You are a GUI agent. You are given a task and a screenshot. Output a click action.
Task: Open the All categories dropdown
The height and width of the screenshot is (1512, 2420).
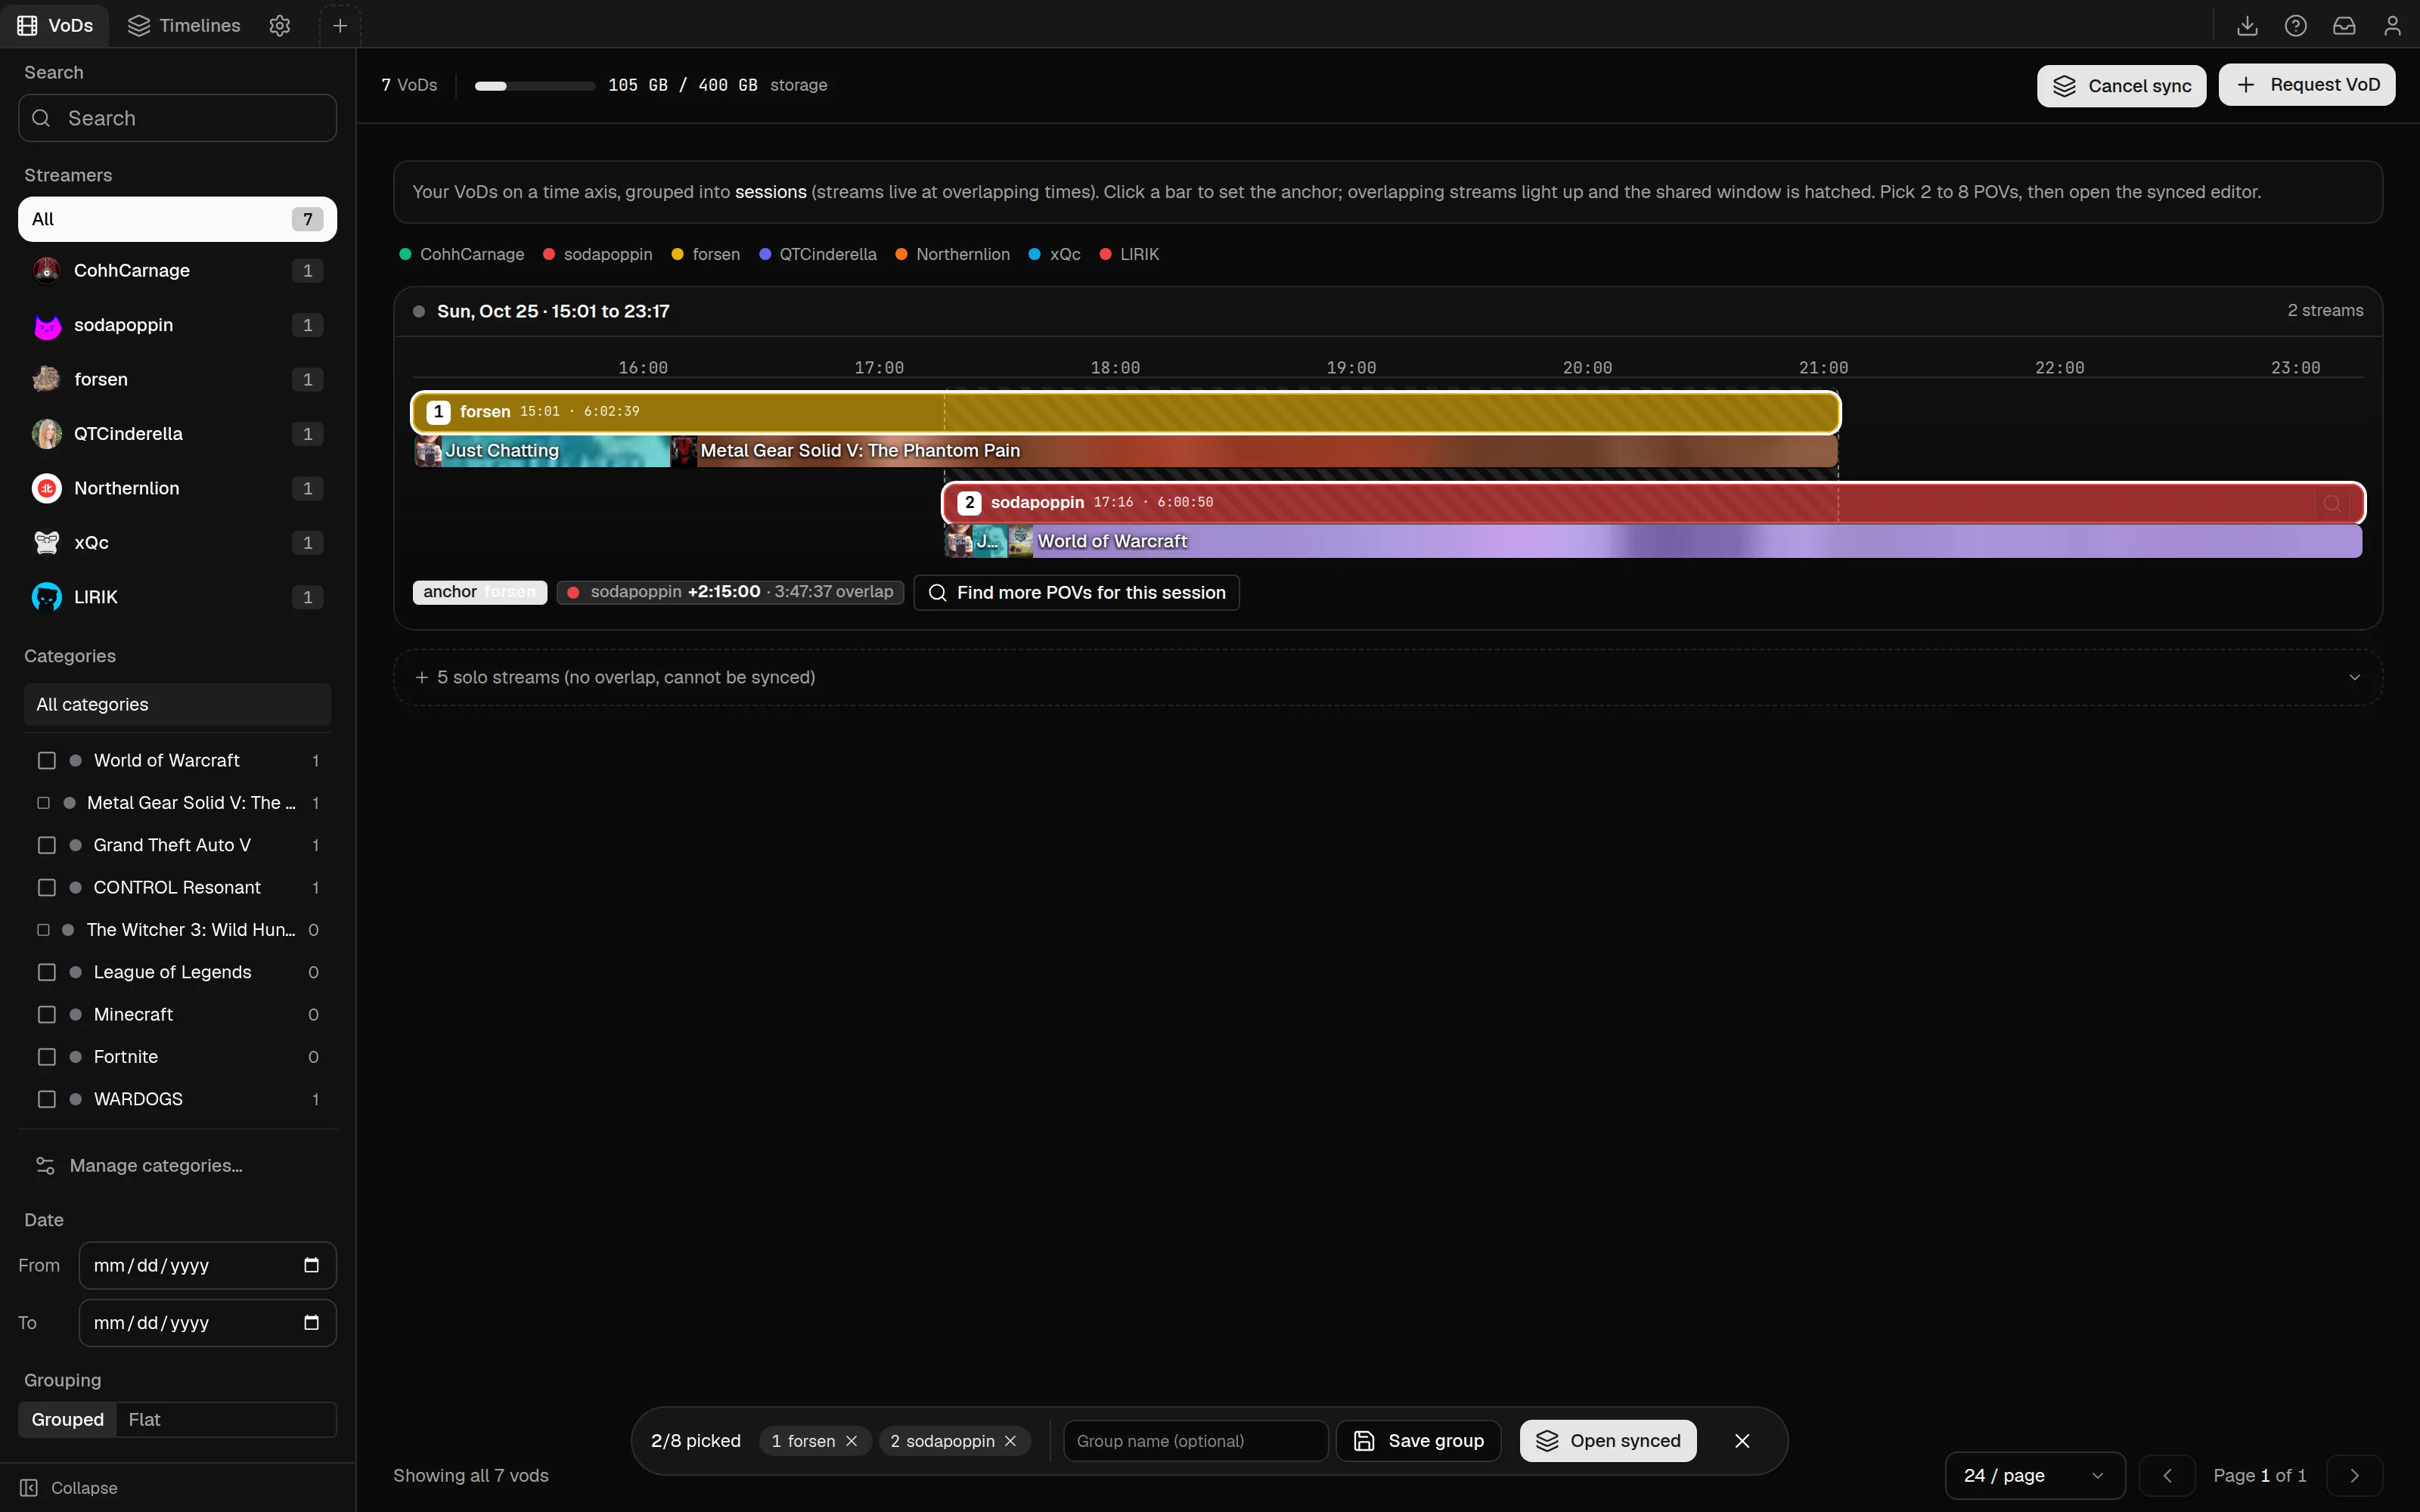tap(177, 704)
